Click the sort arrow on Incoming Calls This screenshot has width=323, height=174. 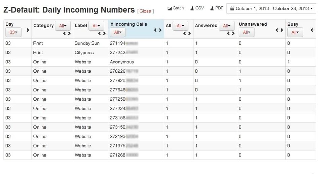tap(112, 24)
